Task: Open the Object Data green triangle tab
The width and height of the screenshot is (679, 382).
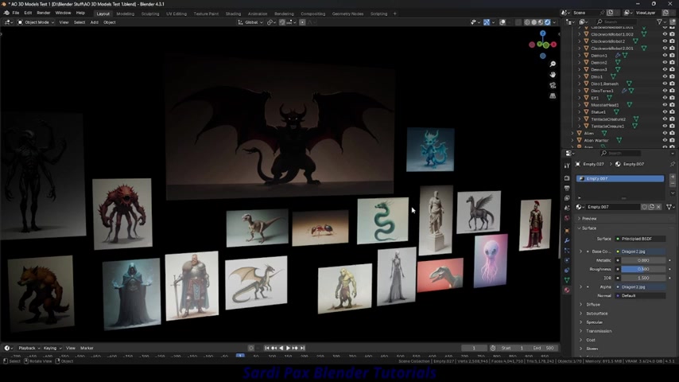Action: click(x=567, y=281)
